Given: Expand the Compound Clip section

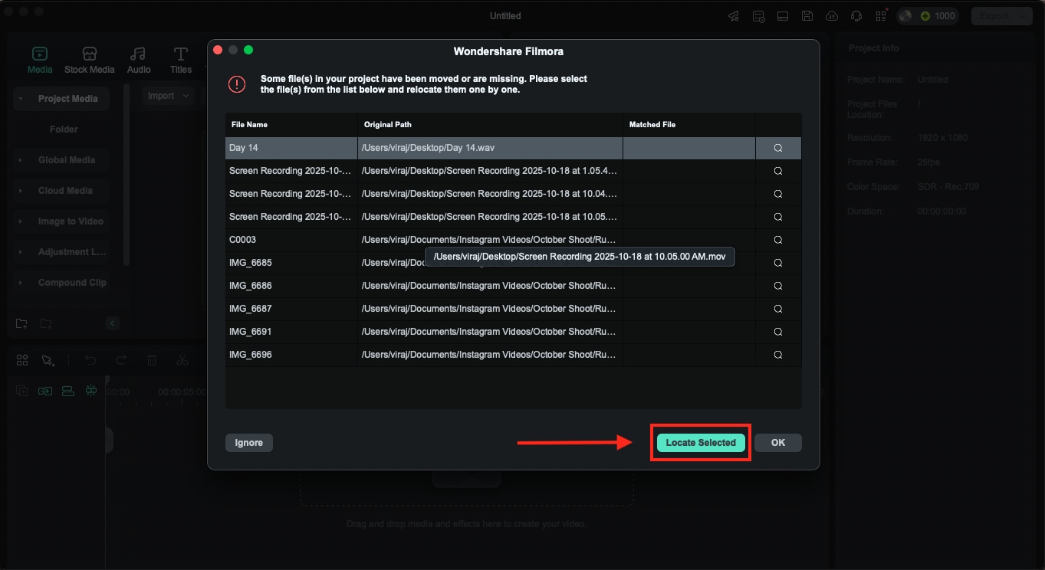Looking at the screenshot, I should 21,283.
